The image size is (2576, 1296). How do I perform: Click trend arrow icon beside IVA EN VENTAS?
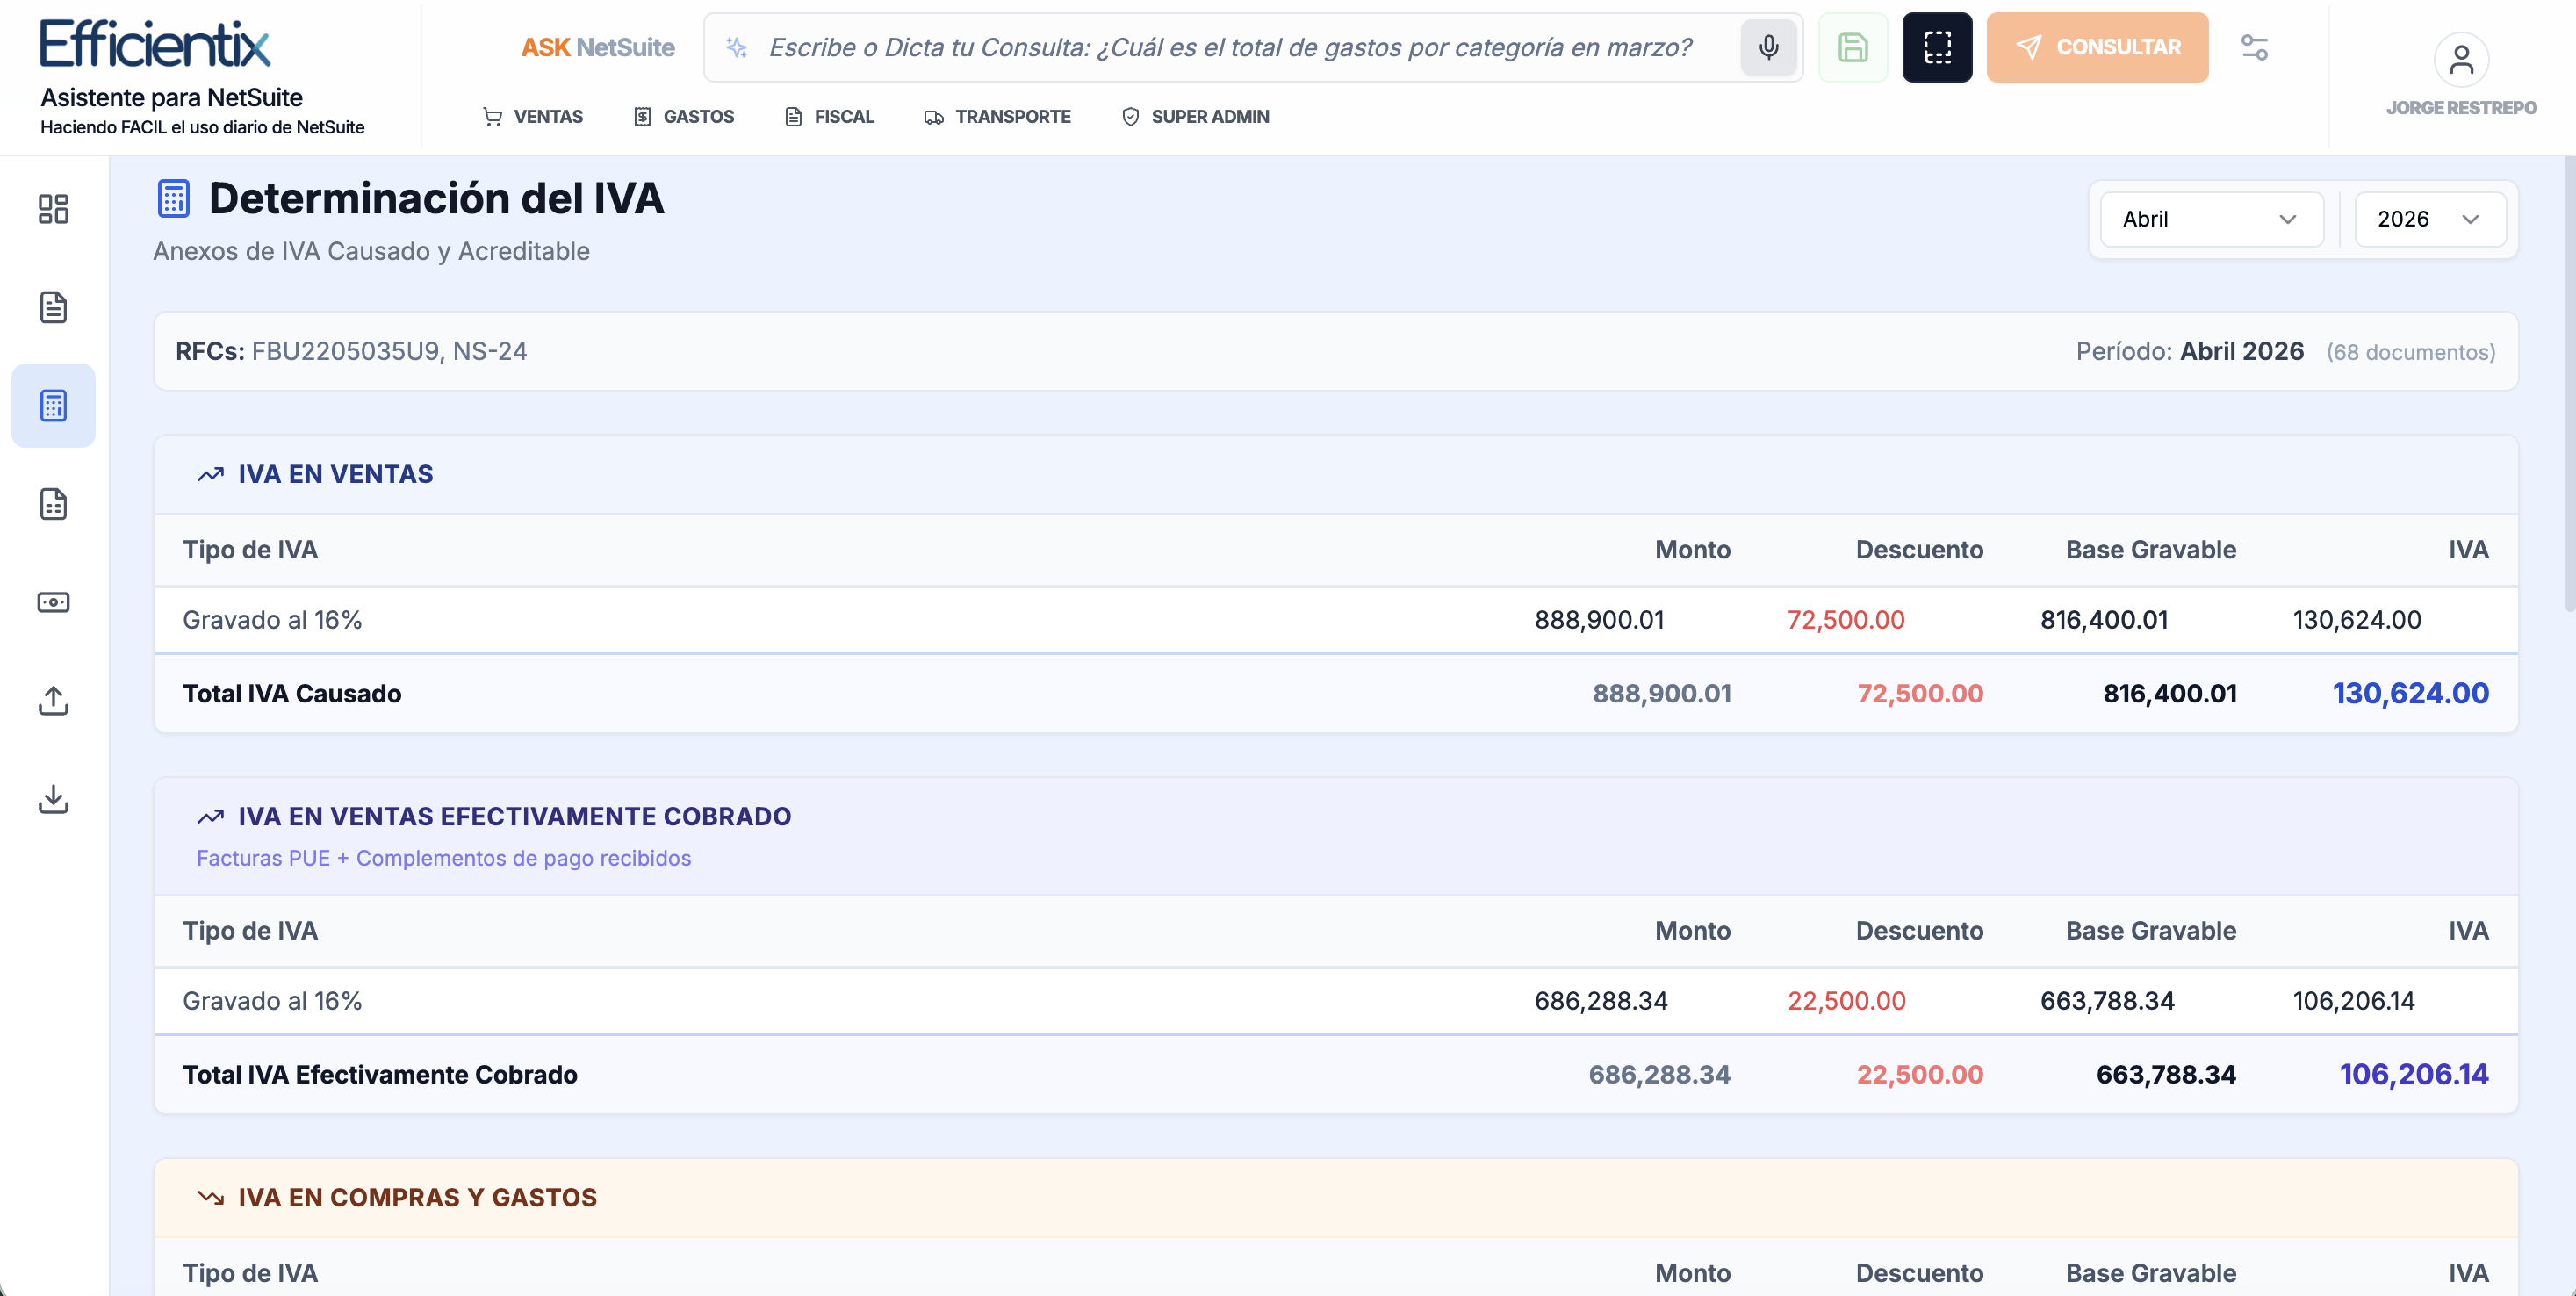(x=210, y=474)
